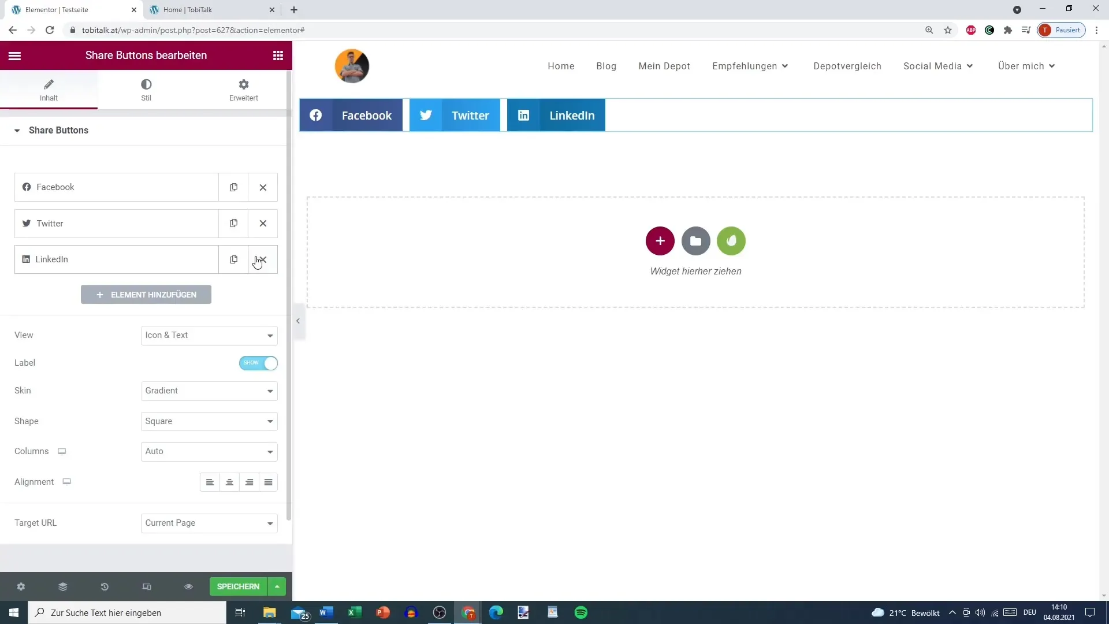Set alignment to right
The height and width of the screenshot is (624, 1109).
pos(249,482)
